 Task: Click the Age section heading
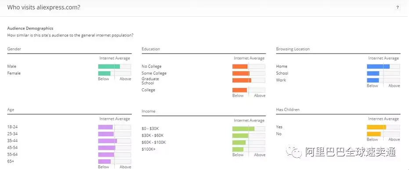point(11,110)
